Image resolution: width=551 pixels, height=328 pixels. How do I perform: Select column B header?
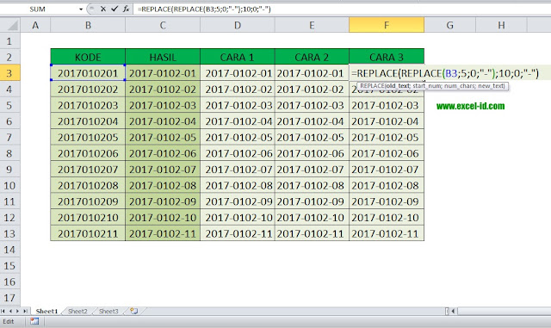pos(88,25)
